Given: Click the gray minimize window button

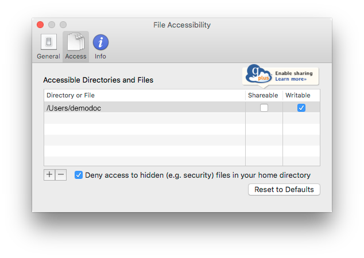Looking at the screenshot, I should coord(52,25).
